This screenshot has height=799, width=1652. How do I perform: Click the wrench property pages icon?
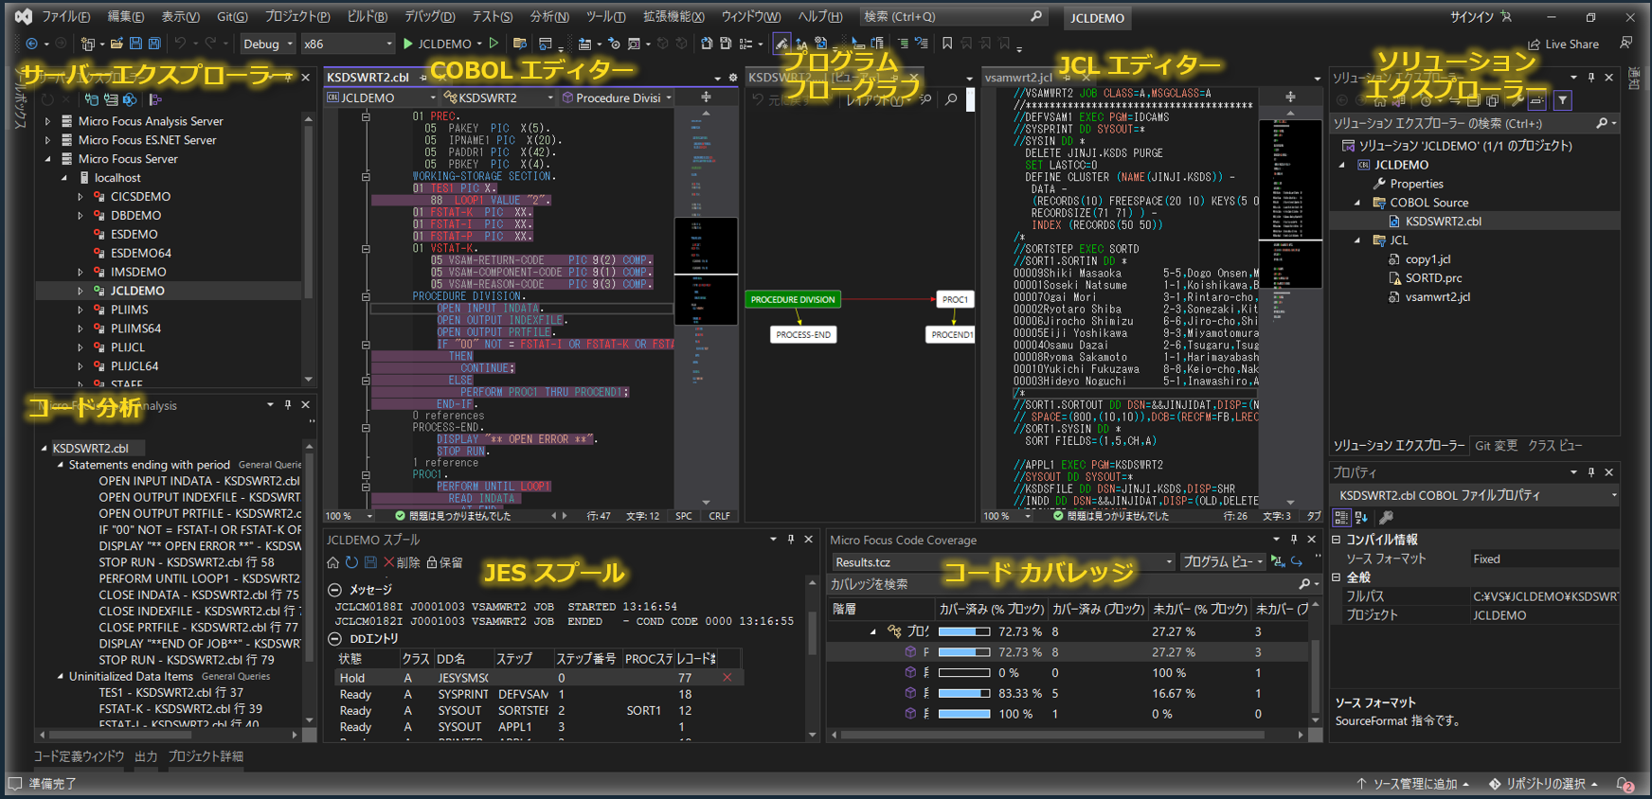pyautogui.click(x=1386, y=518)
